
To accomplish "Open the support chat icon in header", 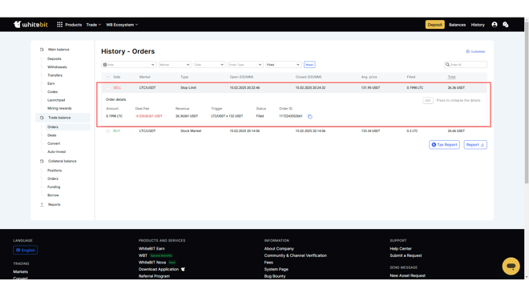I will pos(506,25).
